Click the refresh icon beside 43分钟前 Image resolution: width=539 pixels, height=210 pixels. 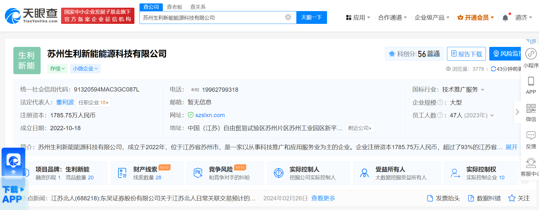coord(493,69)
